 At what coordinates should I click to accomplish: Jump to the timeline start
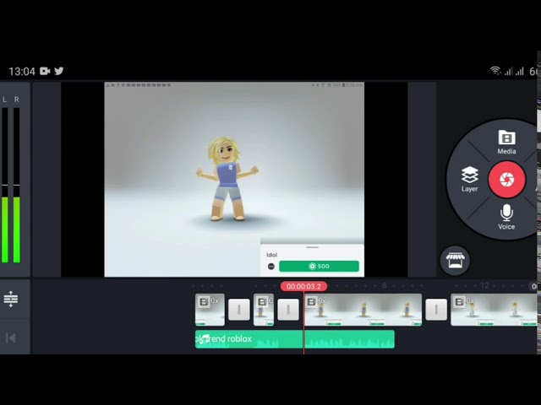pyautogui.click(x=11, y=338)
